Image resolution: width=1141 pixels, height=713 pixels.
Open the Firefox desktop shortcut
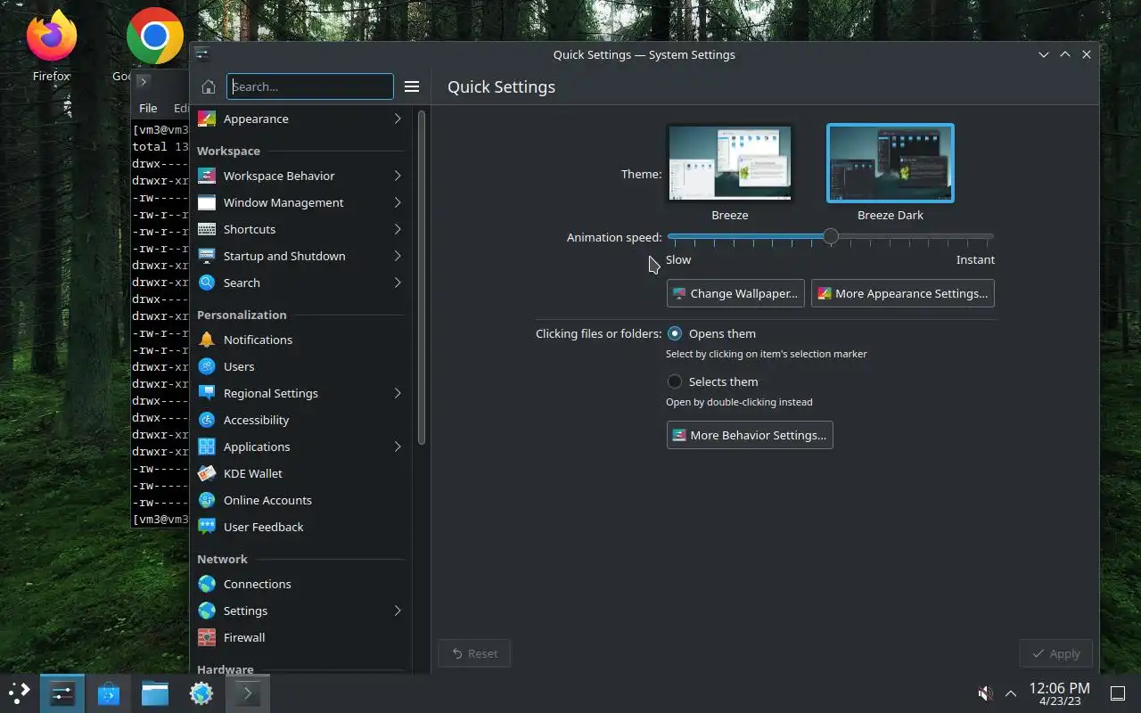pos(51,44)
